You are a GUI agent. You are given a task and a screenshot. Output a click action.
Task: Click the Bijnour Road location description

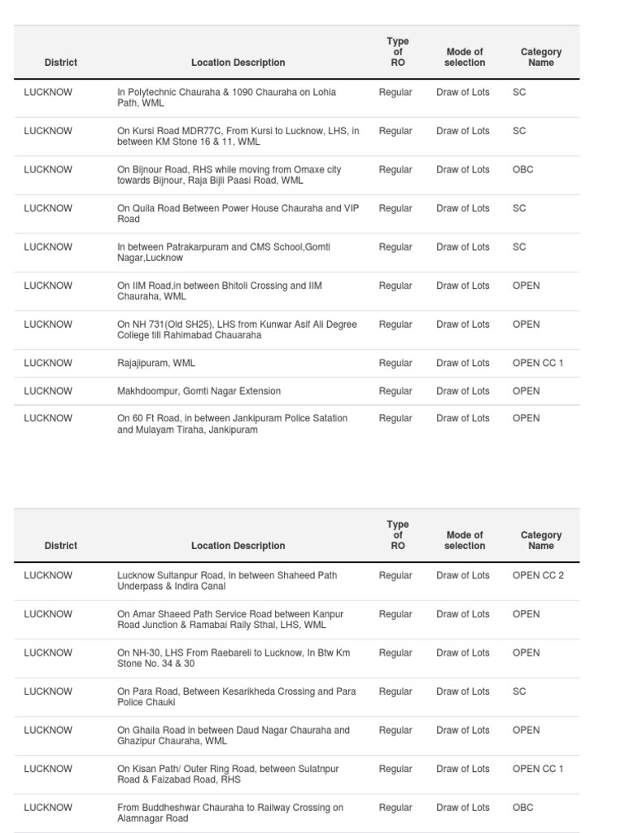coord(229,175)
